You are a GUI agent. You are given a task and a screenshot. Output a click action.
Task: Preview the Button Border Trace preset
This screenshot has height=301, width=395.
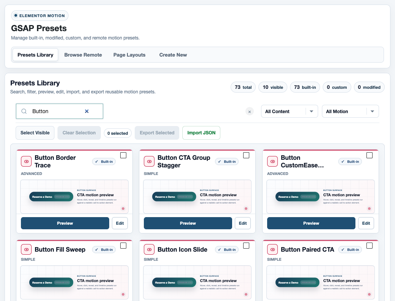tap(65, 223)
